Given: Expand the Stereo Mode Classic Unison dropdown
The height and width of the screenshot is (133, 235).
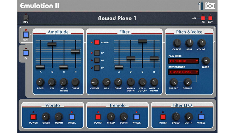Looking at the screenshot, I should 184,72.
